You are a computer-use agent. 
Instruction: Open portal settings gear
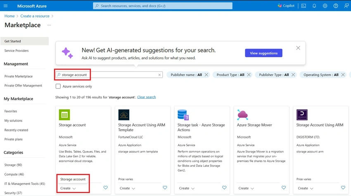[325, 6]
